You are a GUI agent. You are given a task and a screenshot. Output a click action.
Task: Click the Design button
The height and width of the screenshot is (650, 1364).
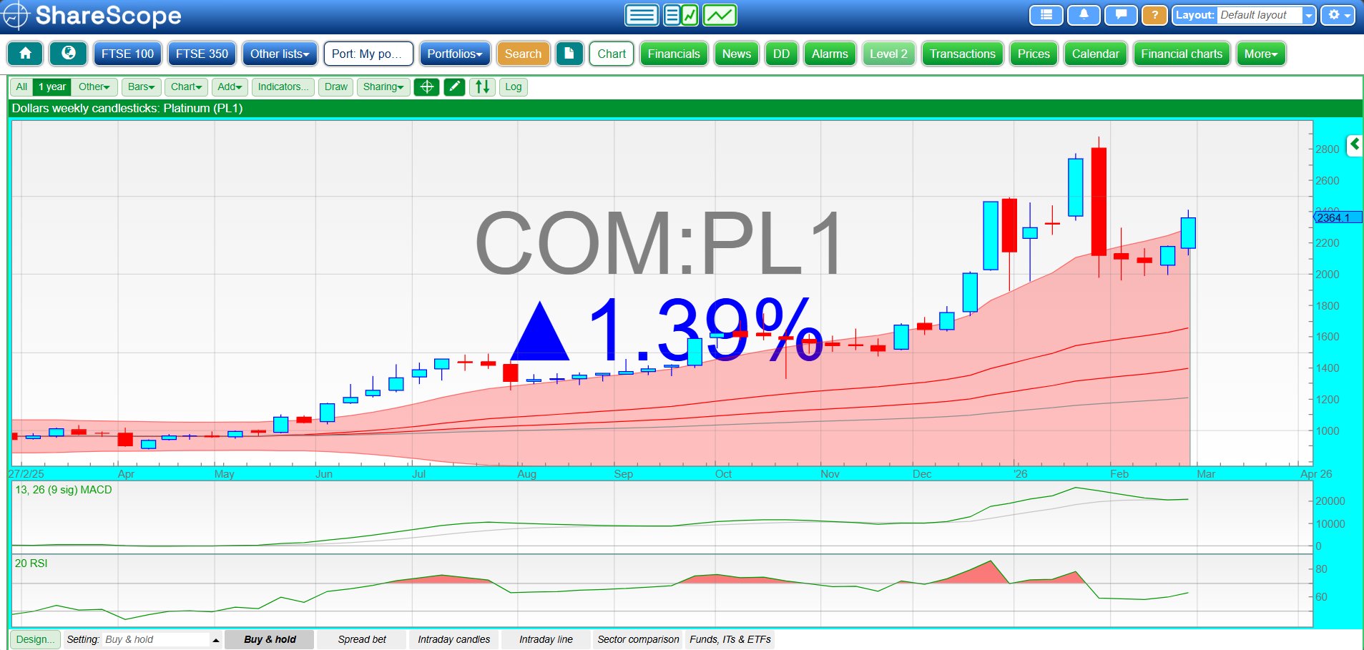click(x=35, y=639)
